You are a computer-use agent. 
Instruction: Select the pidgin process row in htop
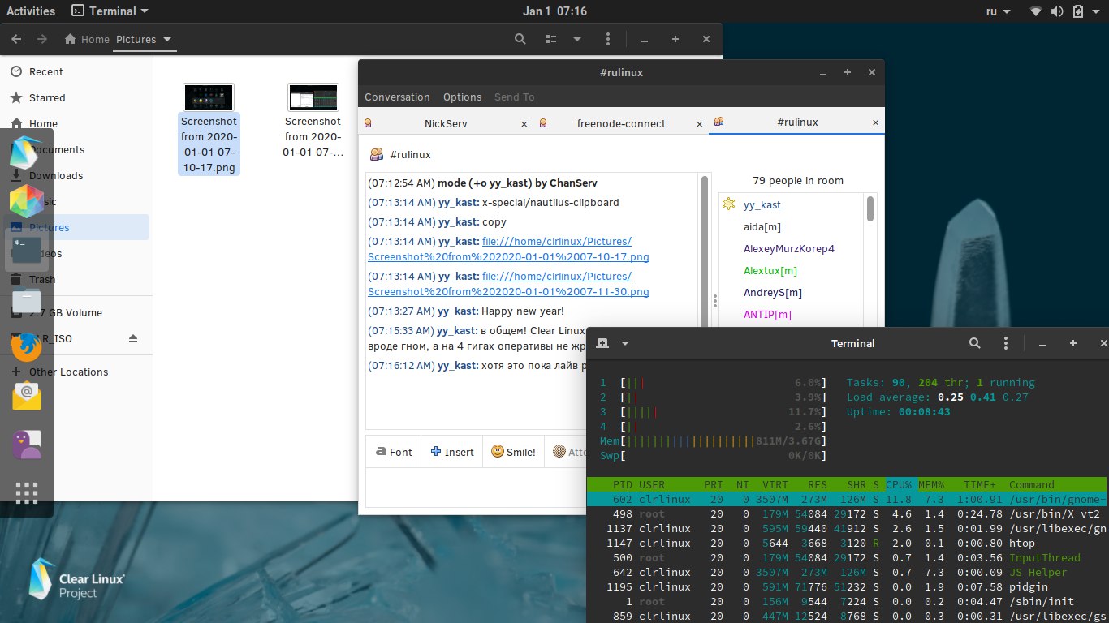(x=848, y=586)
